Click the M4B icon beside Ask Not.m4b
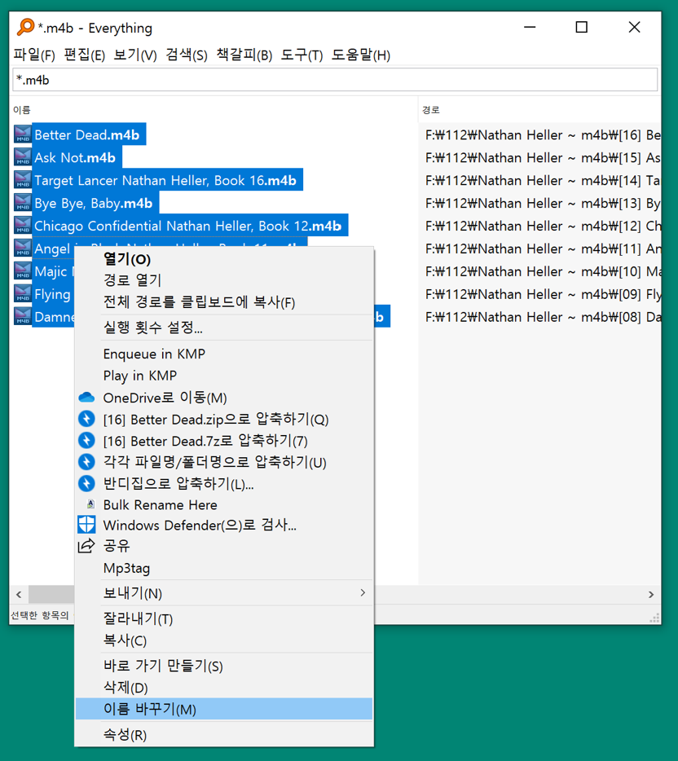The image size is (678, 761). click(x=23, y=157)
